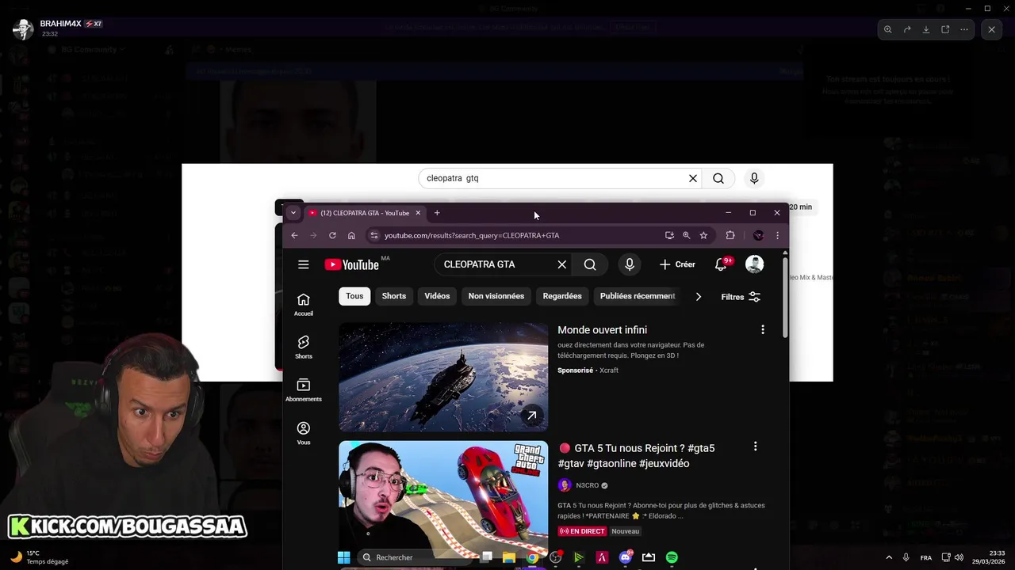This screenshot has width=1015, height=570.
Task: Click the install app icon in address bar
Action: [669, 235]
